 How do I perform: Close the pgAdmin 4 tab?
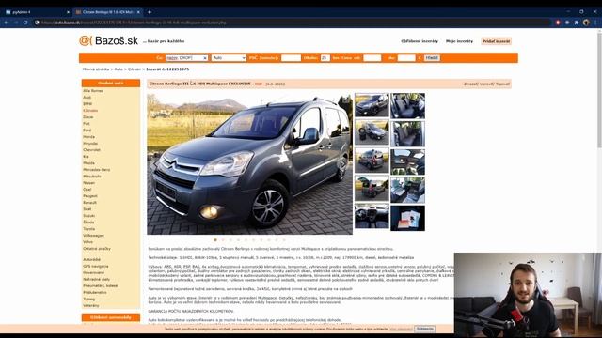[x=68, y=12]
